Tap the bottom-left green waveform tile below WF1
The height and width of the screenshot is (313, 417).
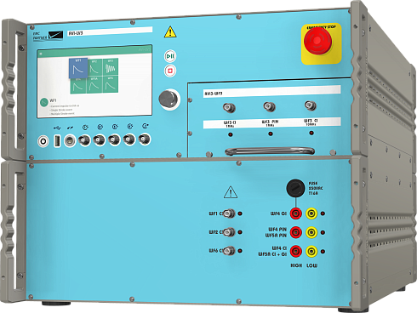point(78,86)
